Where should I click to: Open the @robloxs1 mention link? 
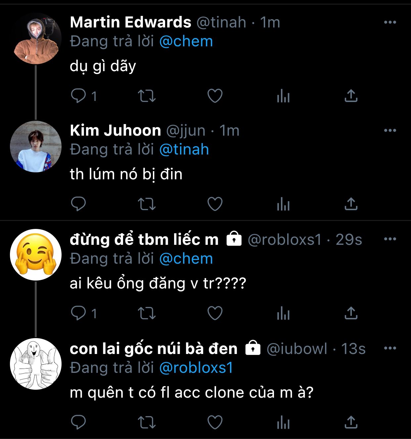[x=196, y=368]
